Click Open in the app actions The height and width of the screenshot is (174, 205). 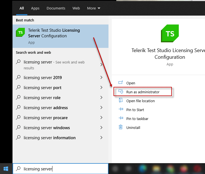click(x=131, y=83)
